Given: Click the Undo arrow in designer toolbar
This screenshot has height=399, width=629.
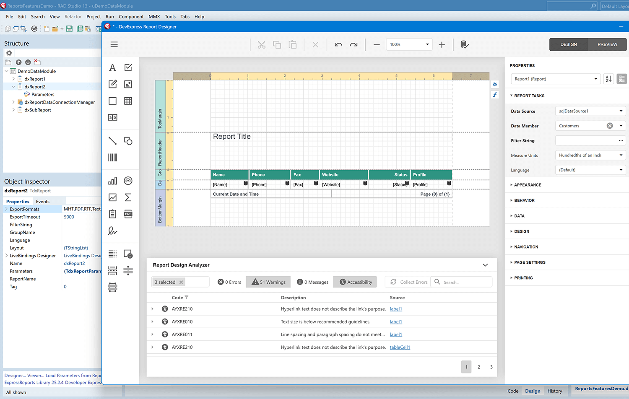Looking at the screenshot, I should 338,44.
